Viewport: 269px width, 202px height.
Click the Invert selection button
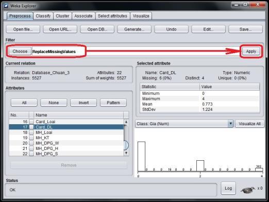click(83, 103)
